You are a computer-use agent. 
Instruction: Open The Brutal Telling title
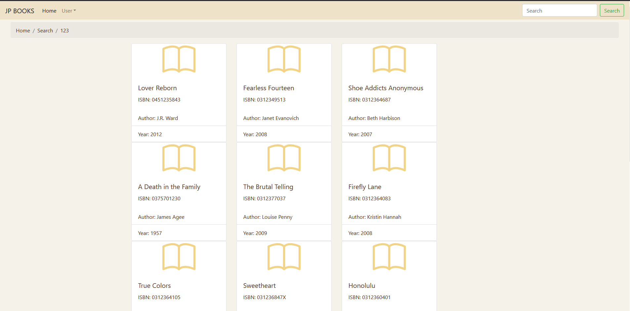(x=268, y=187)
